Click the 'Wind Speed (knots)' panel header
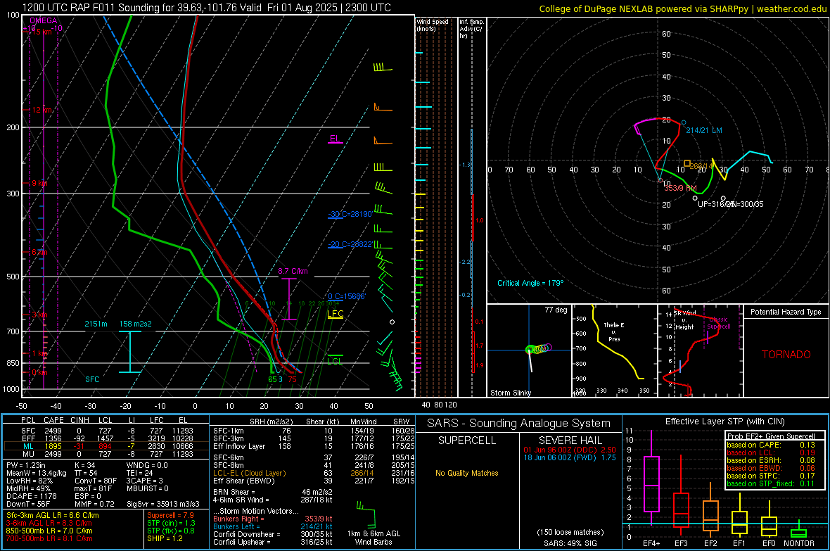 (x=433, y=25)
